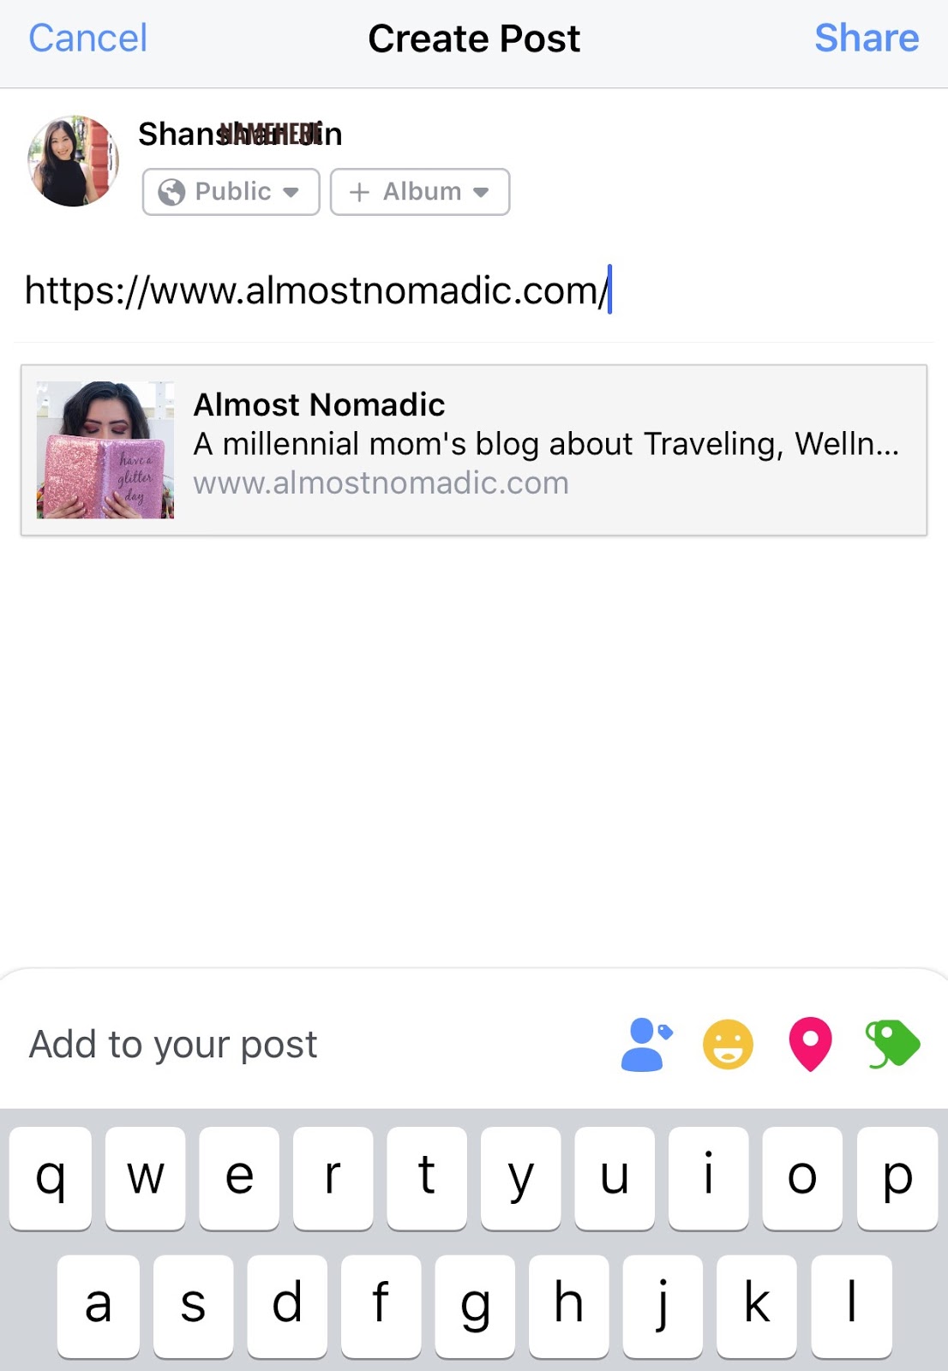Open the Almost Nomadic link preview thumbnail
The width and height of the screenshot is (948, 1371).
click(x=105, y=450)
